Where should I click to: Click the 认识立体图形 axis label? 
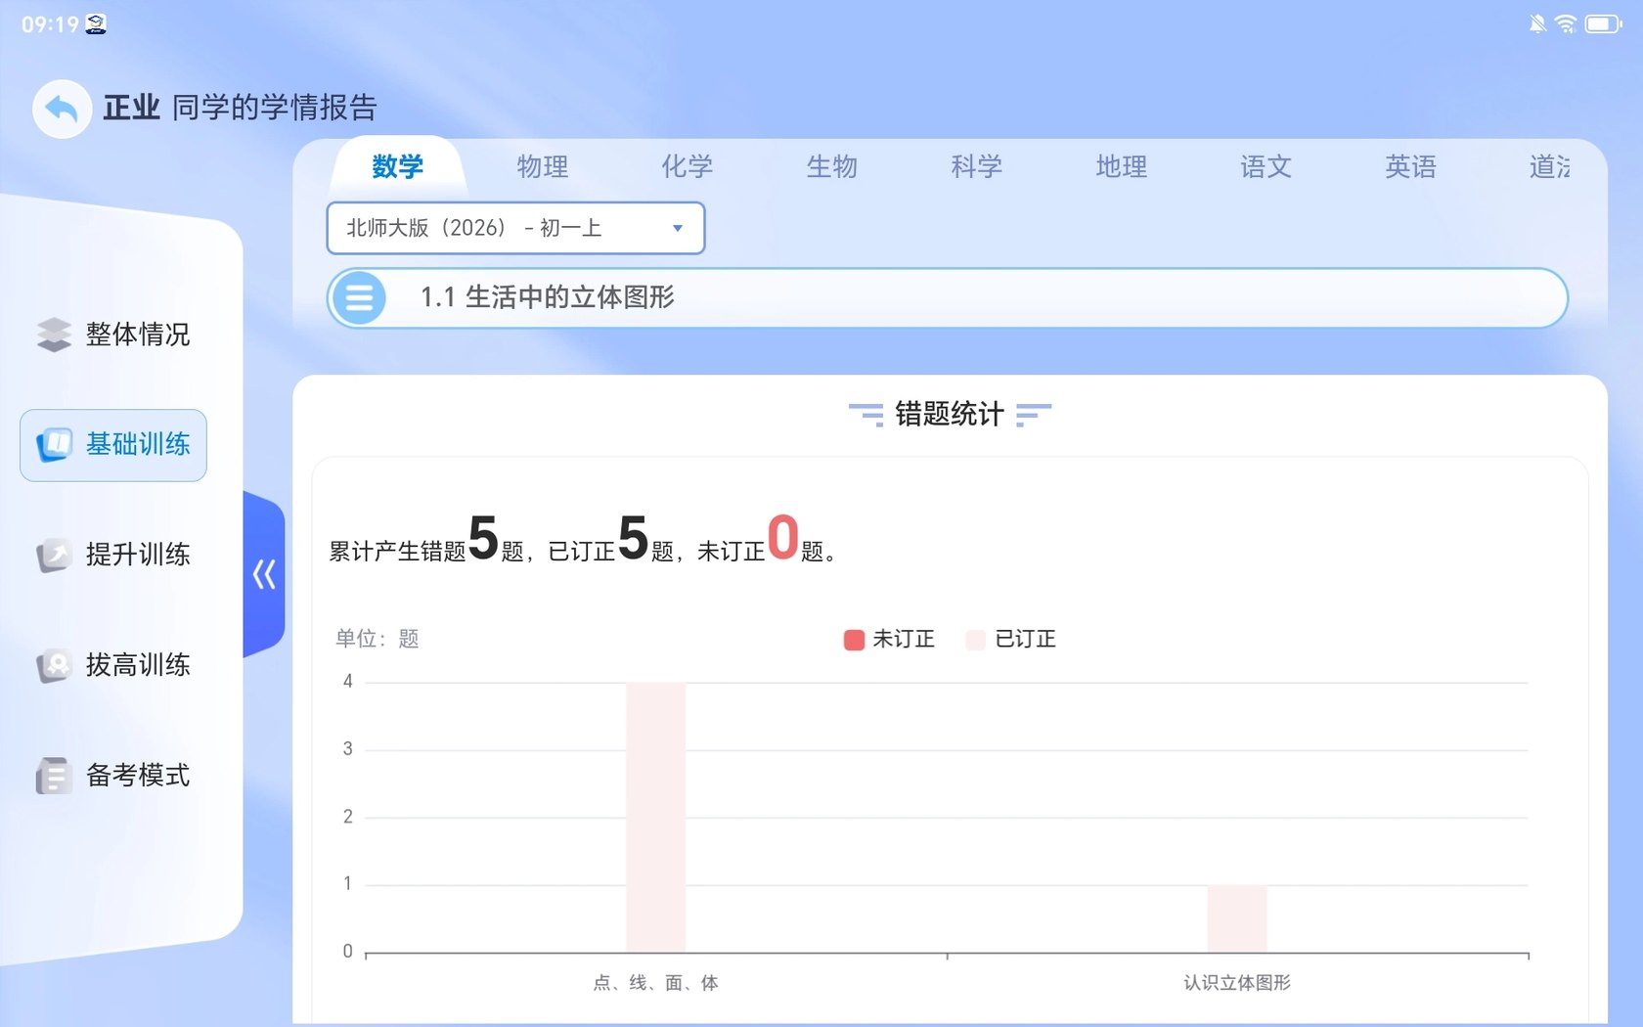tap(1237, 983)
